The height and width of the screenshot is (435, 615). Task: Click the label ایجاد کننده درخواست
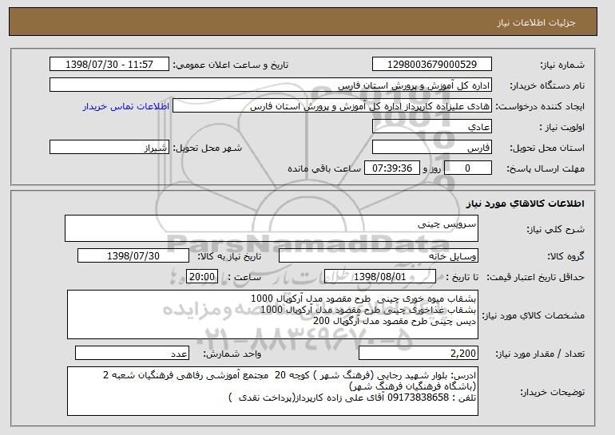540,106
